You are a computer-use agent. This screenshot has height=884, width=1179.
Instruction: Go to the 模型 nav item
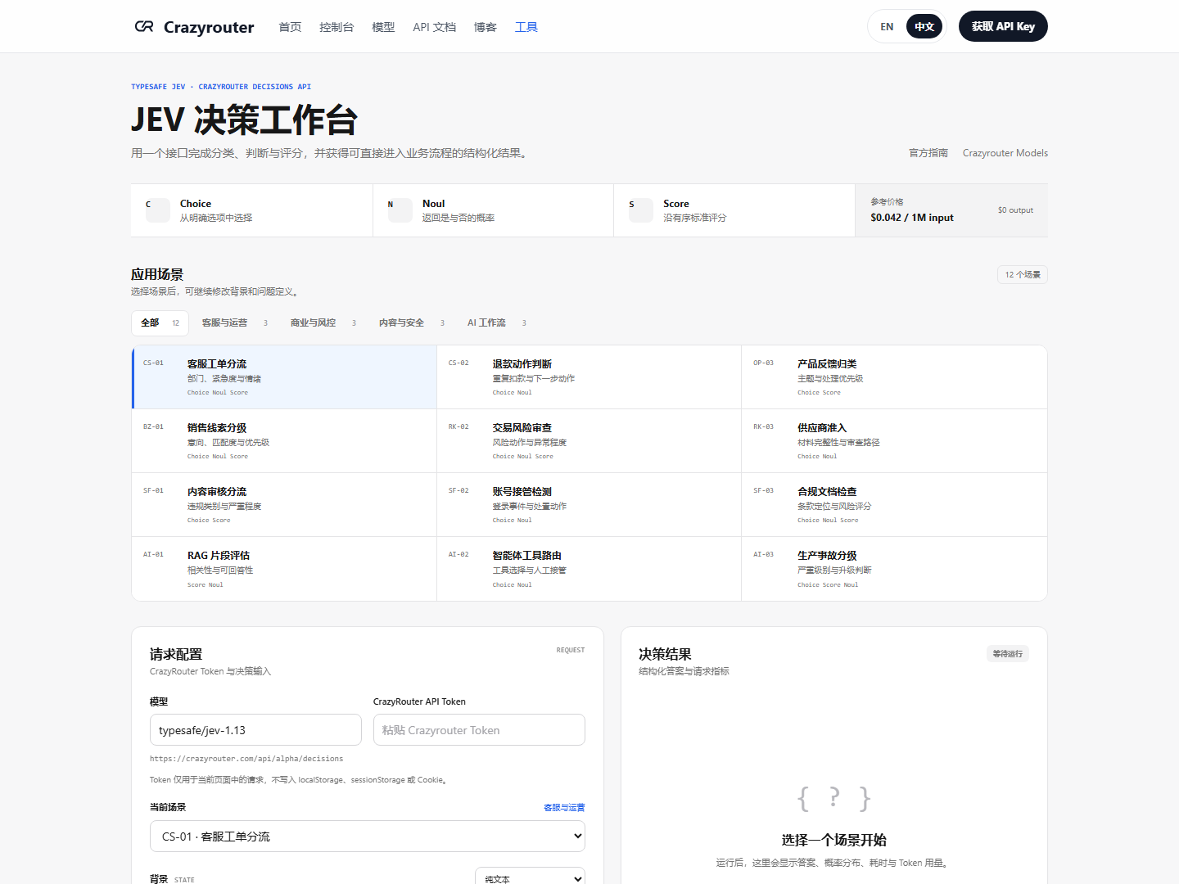click(x=383, y=27)
